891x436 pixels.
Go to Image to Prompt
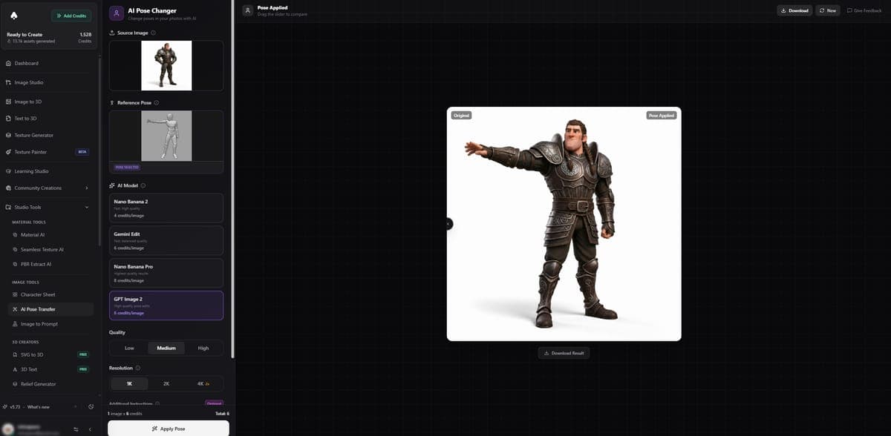(x=51, y=324)
